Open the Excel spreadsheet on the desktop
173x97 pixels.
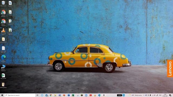coord(3,76)
